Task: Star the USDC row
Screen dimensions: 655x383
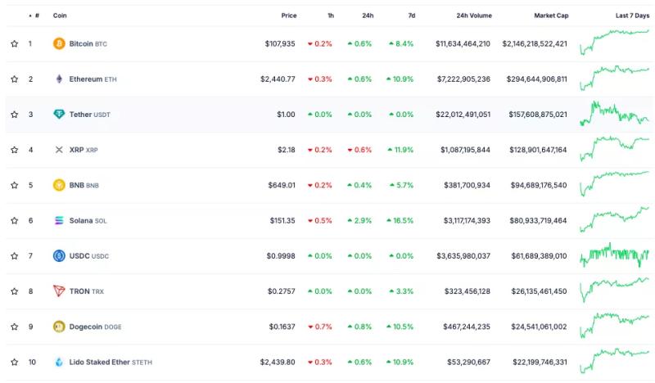Action: 15,255
